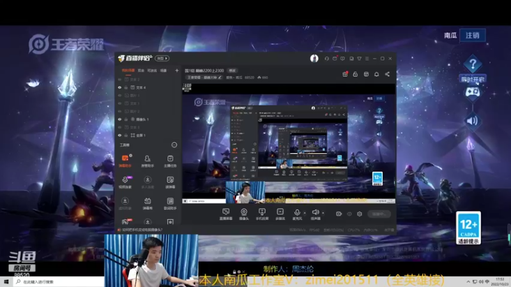Open the headset customer service icon
The width and height of the screenshot is (511, 287).
point(326,59)
